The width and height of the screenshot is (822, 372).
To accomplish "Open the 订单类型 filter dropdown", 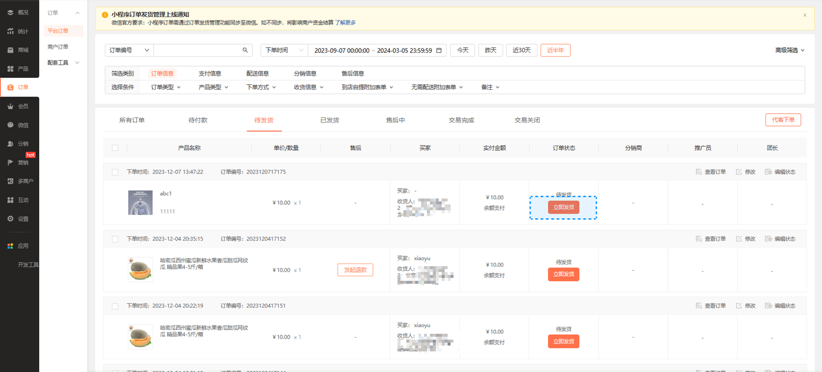I will tap(166, 87).
